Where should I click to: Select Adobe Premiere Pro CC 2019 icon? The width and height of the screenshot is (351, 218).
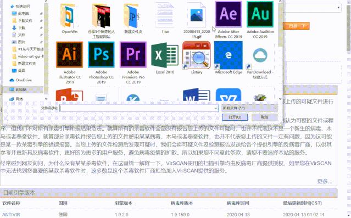pos(133,54)
